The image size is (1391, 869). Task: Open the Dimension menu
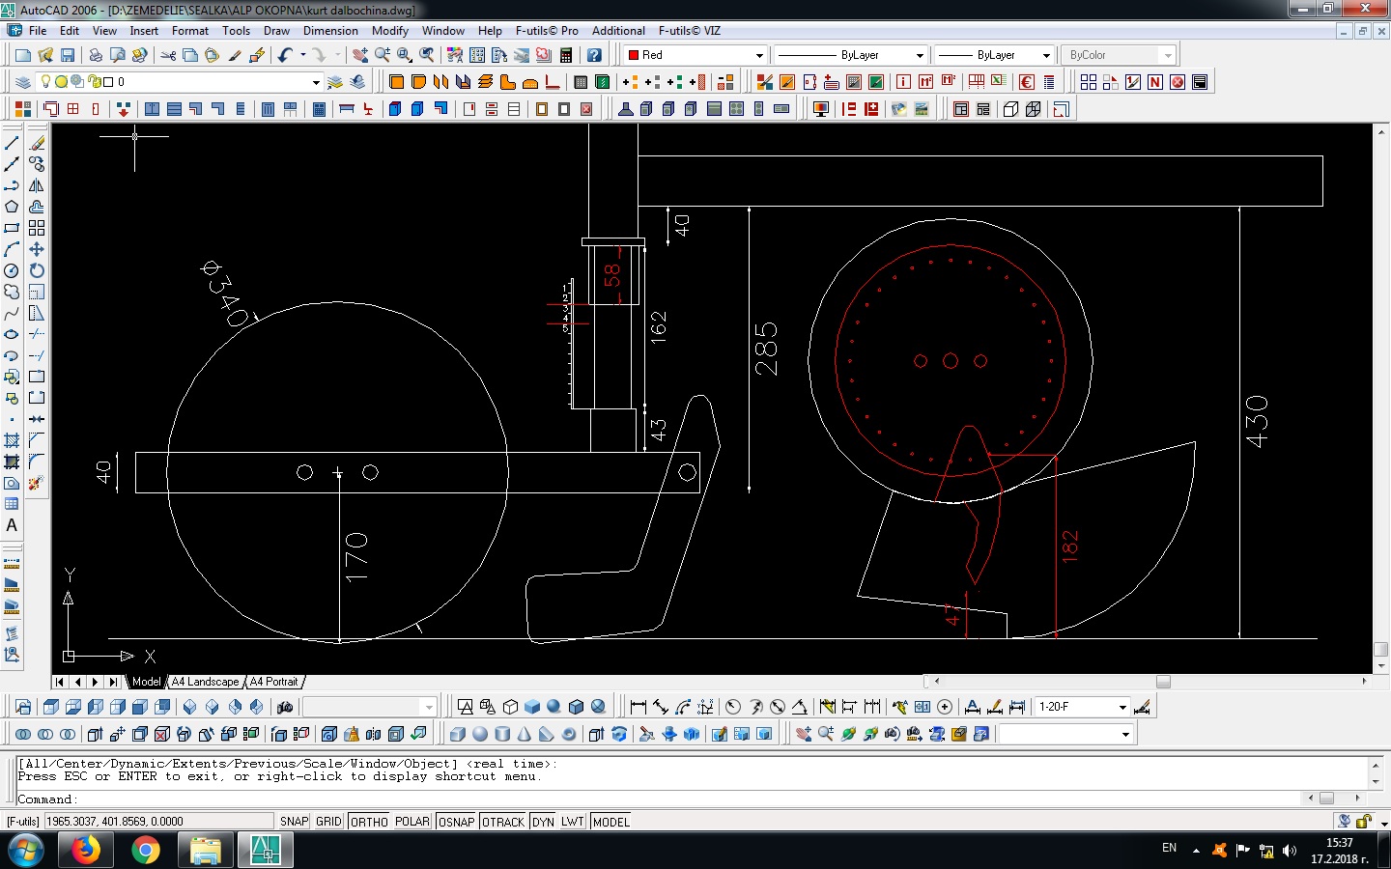330,31
